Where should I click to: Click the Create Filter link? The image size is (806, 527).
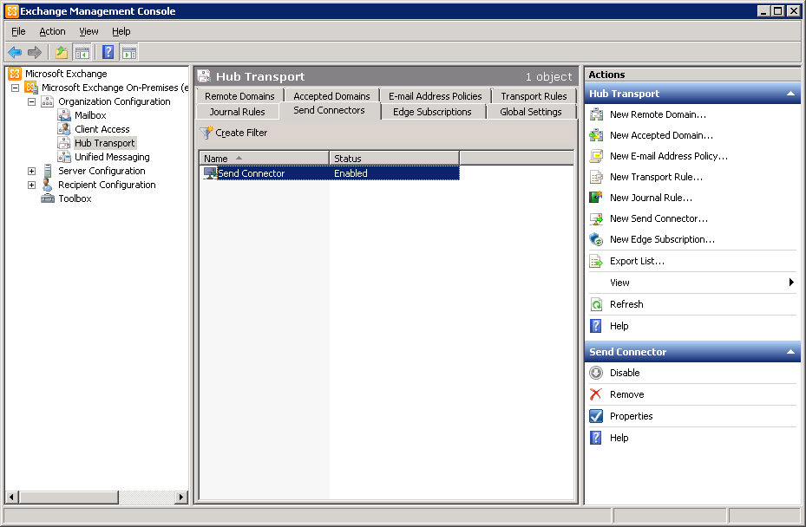pos(241,133)
